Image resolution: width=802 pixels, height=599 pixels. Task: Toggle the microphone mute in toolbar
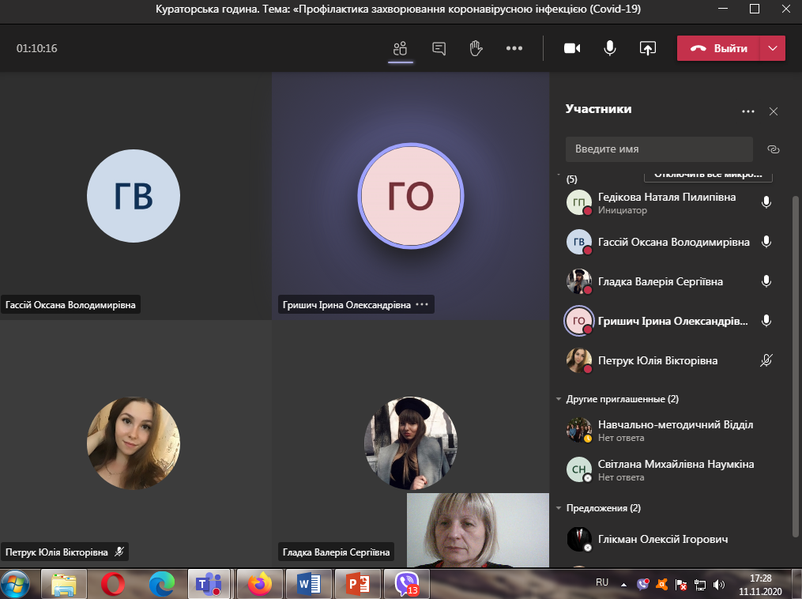pos(610,48)
